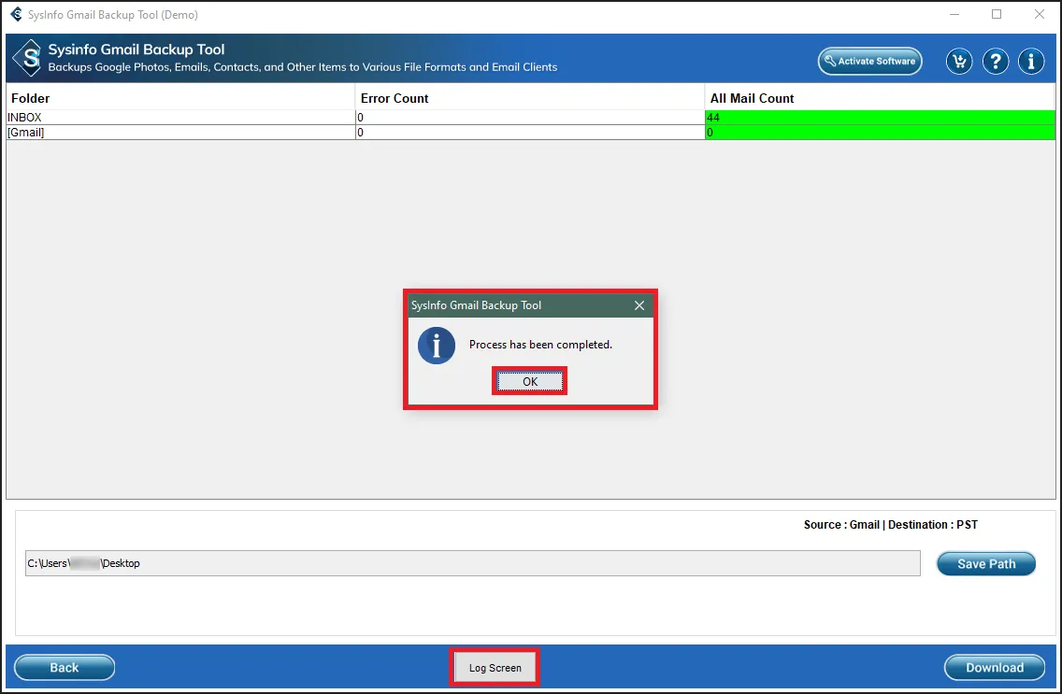Maximize the application window
The image size is (1062, 694).
pos(997,14)
